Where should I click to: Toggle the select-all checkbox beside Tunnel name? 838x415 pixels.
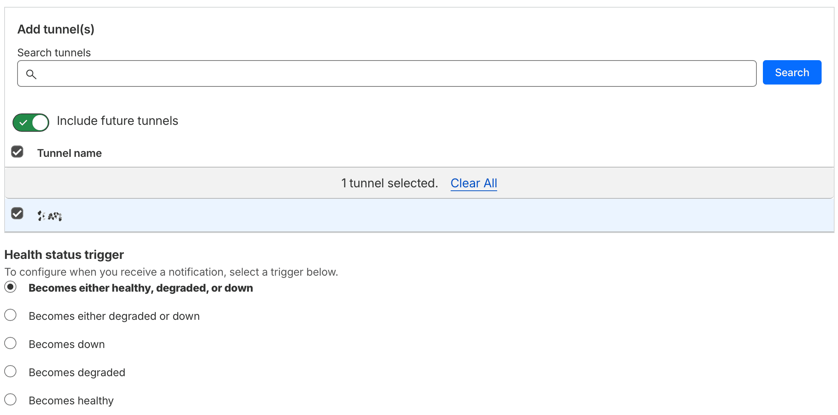pos(17,152)
